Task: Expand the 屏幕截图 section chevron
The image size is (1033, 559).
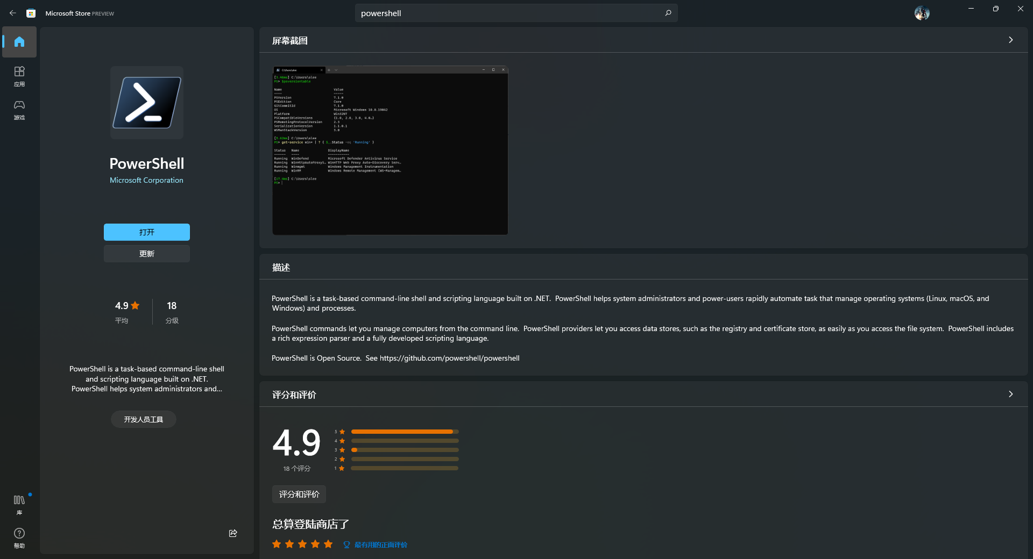Action: coord(1011,40)
